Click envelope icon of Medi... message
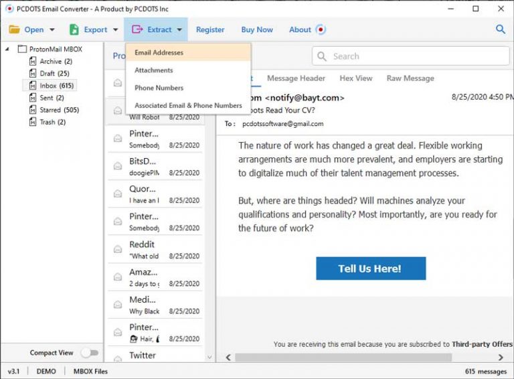The image size is (514, 379). [118, 305]
